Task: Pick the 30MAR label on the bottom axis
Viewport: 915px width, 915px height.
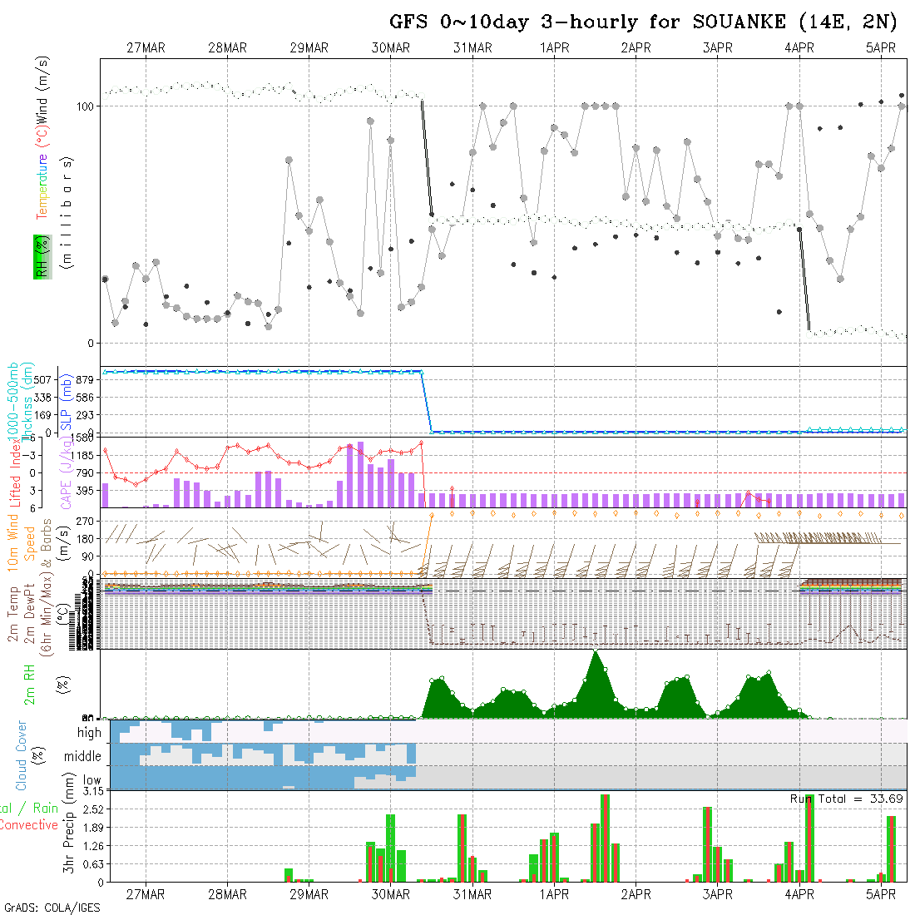Action: pyautogui.click(x=391, y=894)
